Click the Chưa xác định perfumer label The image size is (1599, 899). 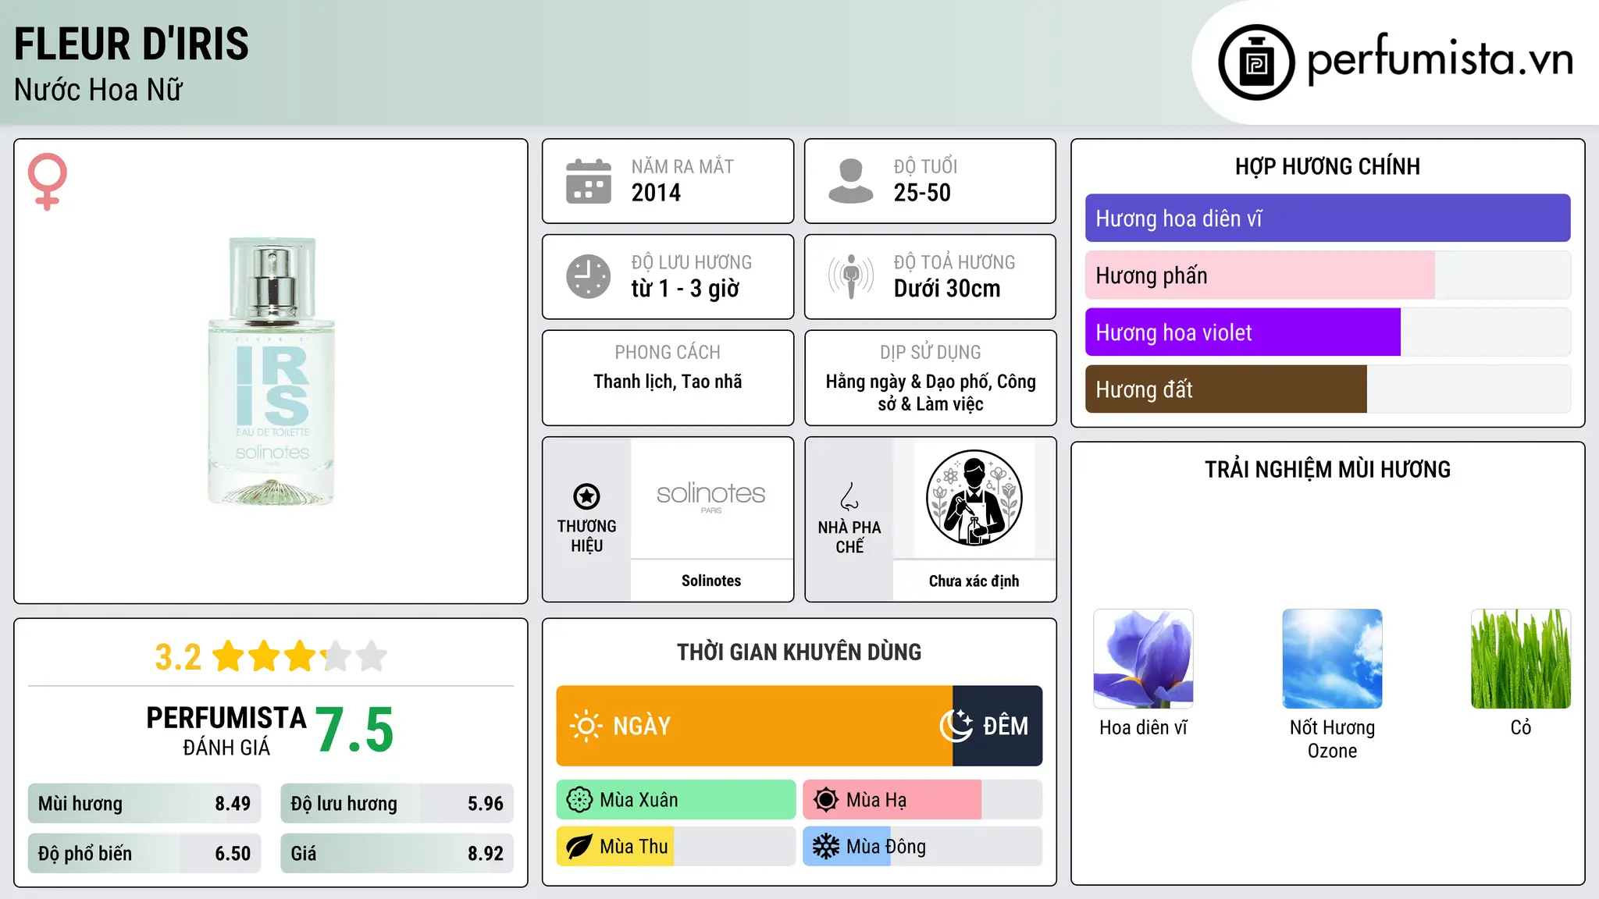coord(974,581)
